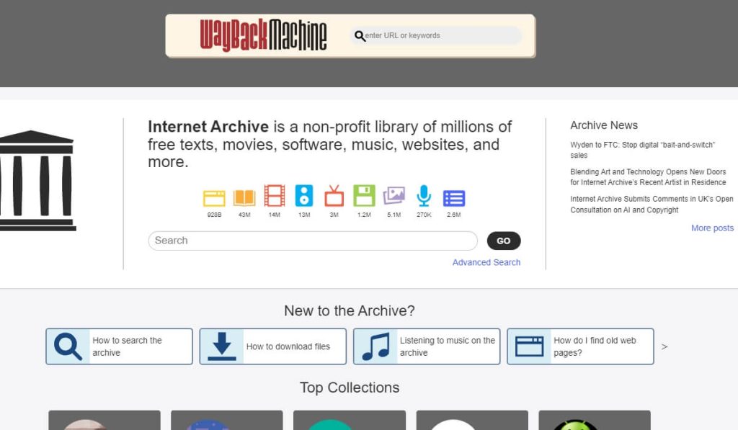Screen dimensions: 738x430
Task: Click the TV icon labeled 3M
Action: [334, 196]
